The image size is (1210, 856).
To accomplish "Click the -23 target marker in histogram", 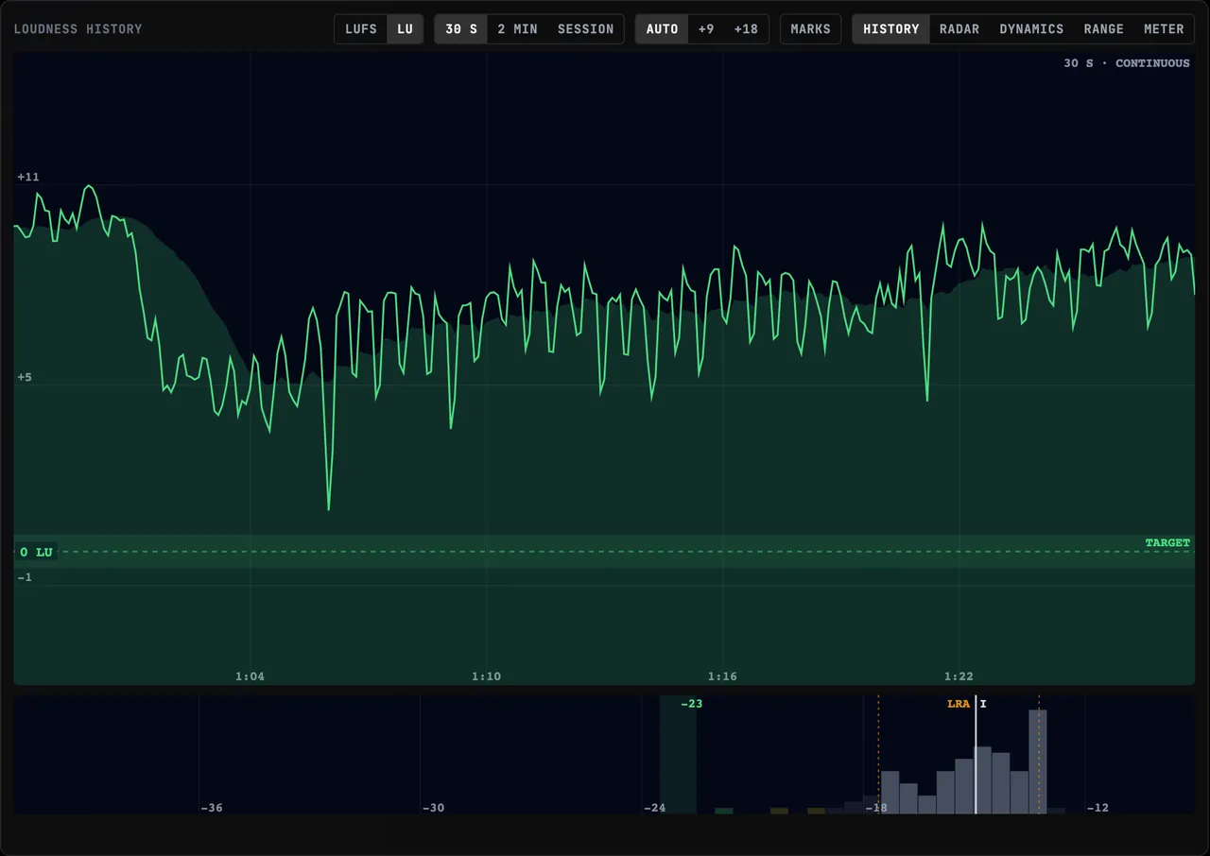I will [x=691, y=704].
